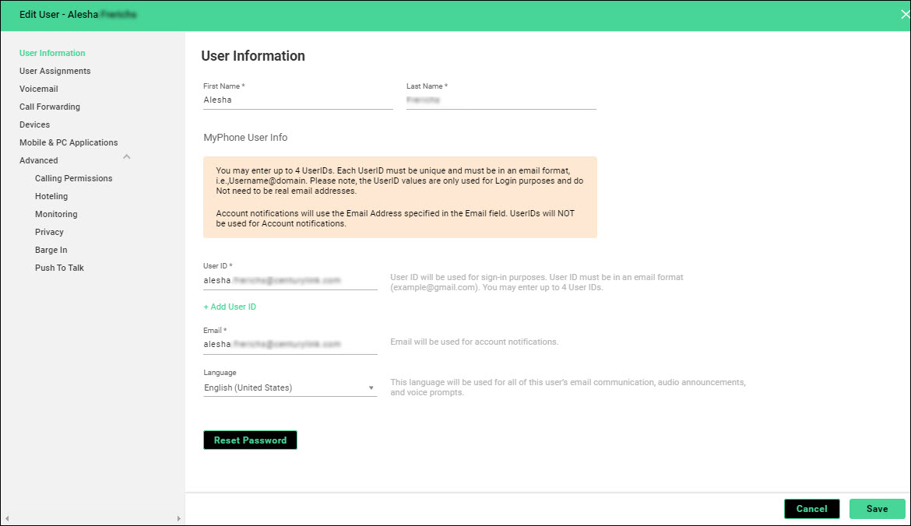Go to User Assignments
Screen dimensions: 911x526
point(55,71)
